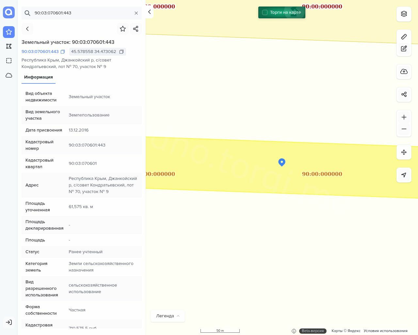The image size is (418, 335).
Task: Go back from the plot details
Action: (x=27, y=29)
